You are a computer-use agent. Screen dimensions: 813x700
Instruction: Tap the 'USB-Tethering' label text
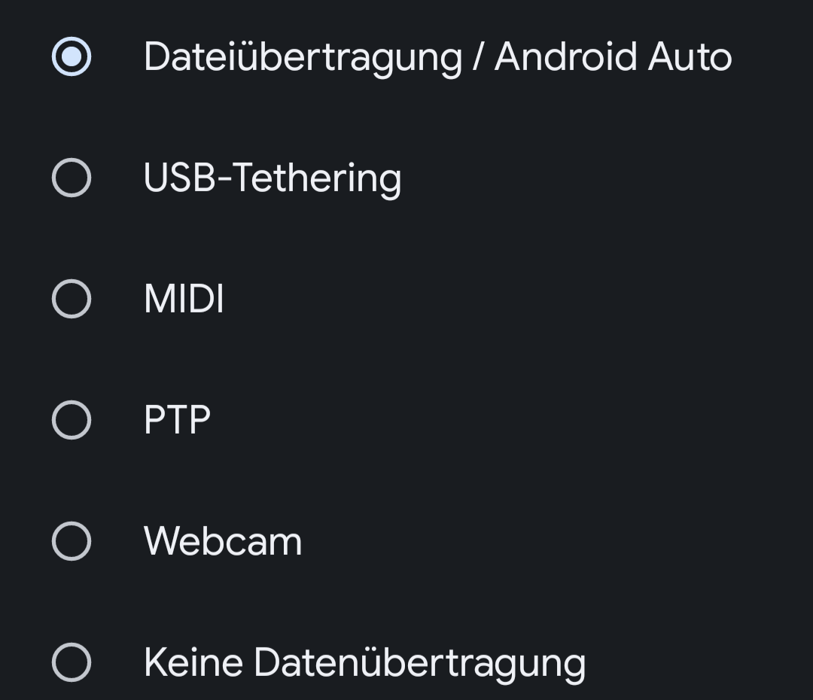pyautogui.click(x=272, y=178)
